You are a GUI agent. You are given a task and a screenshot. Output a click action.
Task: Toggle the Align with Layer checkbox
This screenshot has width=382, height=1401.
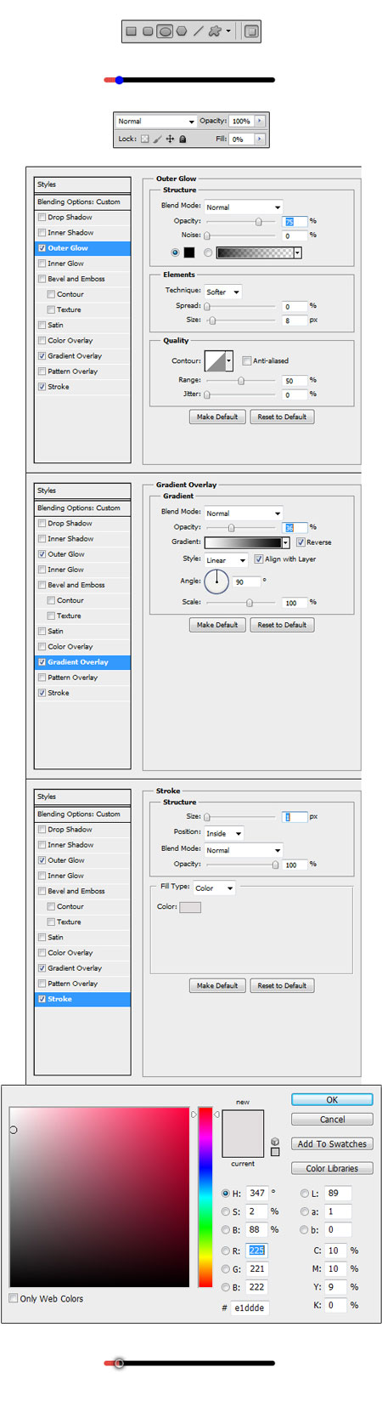258,559
